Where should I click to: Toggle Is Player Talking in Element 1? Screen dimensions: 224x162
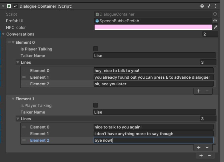point(96,105)
